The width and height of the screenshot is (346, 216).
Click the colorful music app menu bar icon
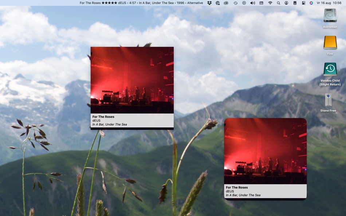click(312, 3)
